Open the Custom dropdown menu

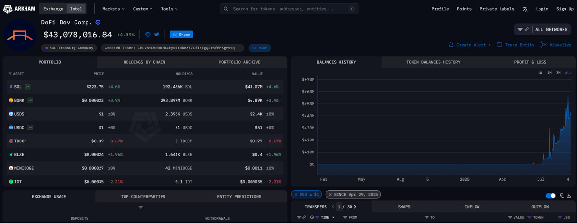(x=143, y=9)
